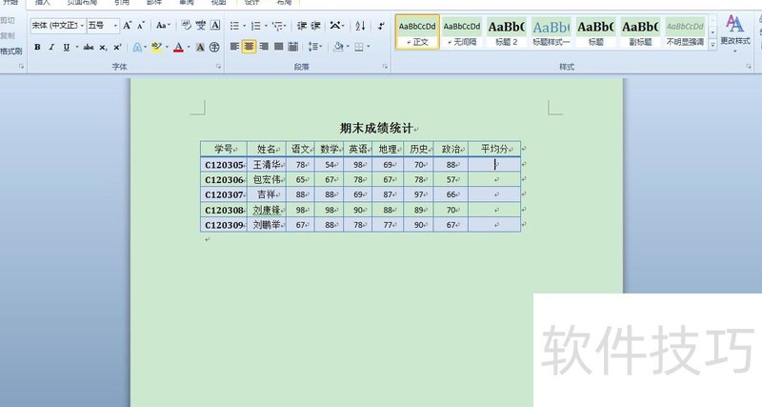
Task: Decrease the paragraph indent
Action: tap(302, 26)
